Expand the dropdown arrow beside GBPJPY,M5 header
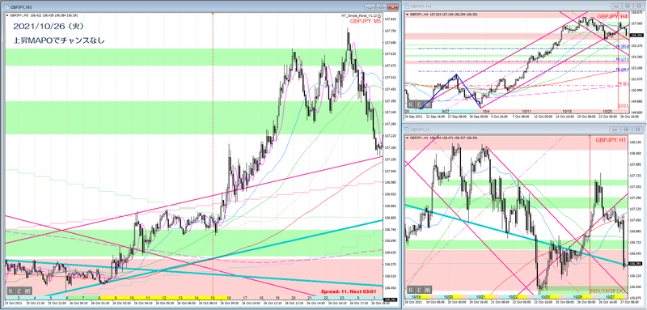Image resolution: width=647 pixels, height=310 pixels. 7,15
